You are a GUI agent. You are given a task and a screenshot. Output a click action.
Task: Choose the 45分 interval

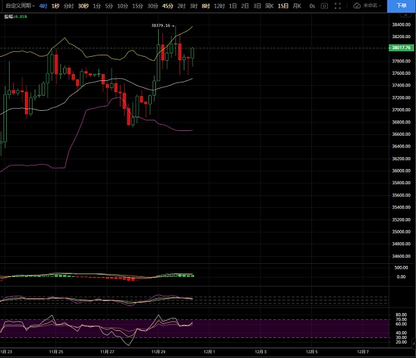point(167,6)
